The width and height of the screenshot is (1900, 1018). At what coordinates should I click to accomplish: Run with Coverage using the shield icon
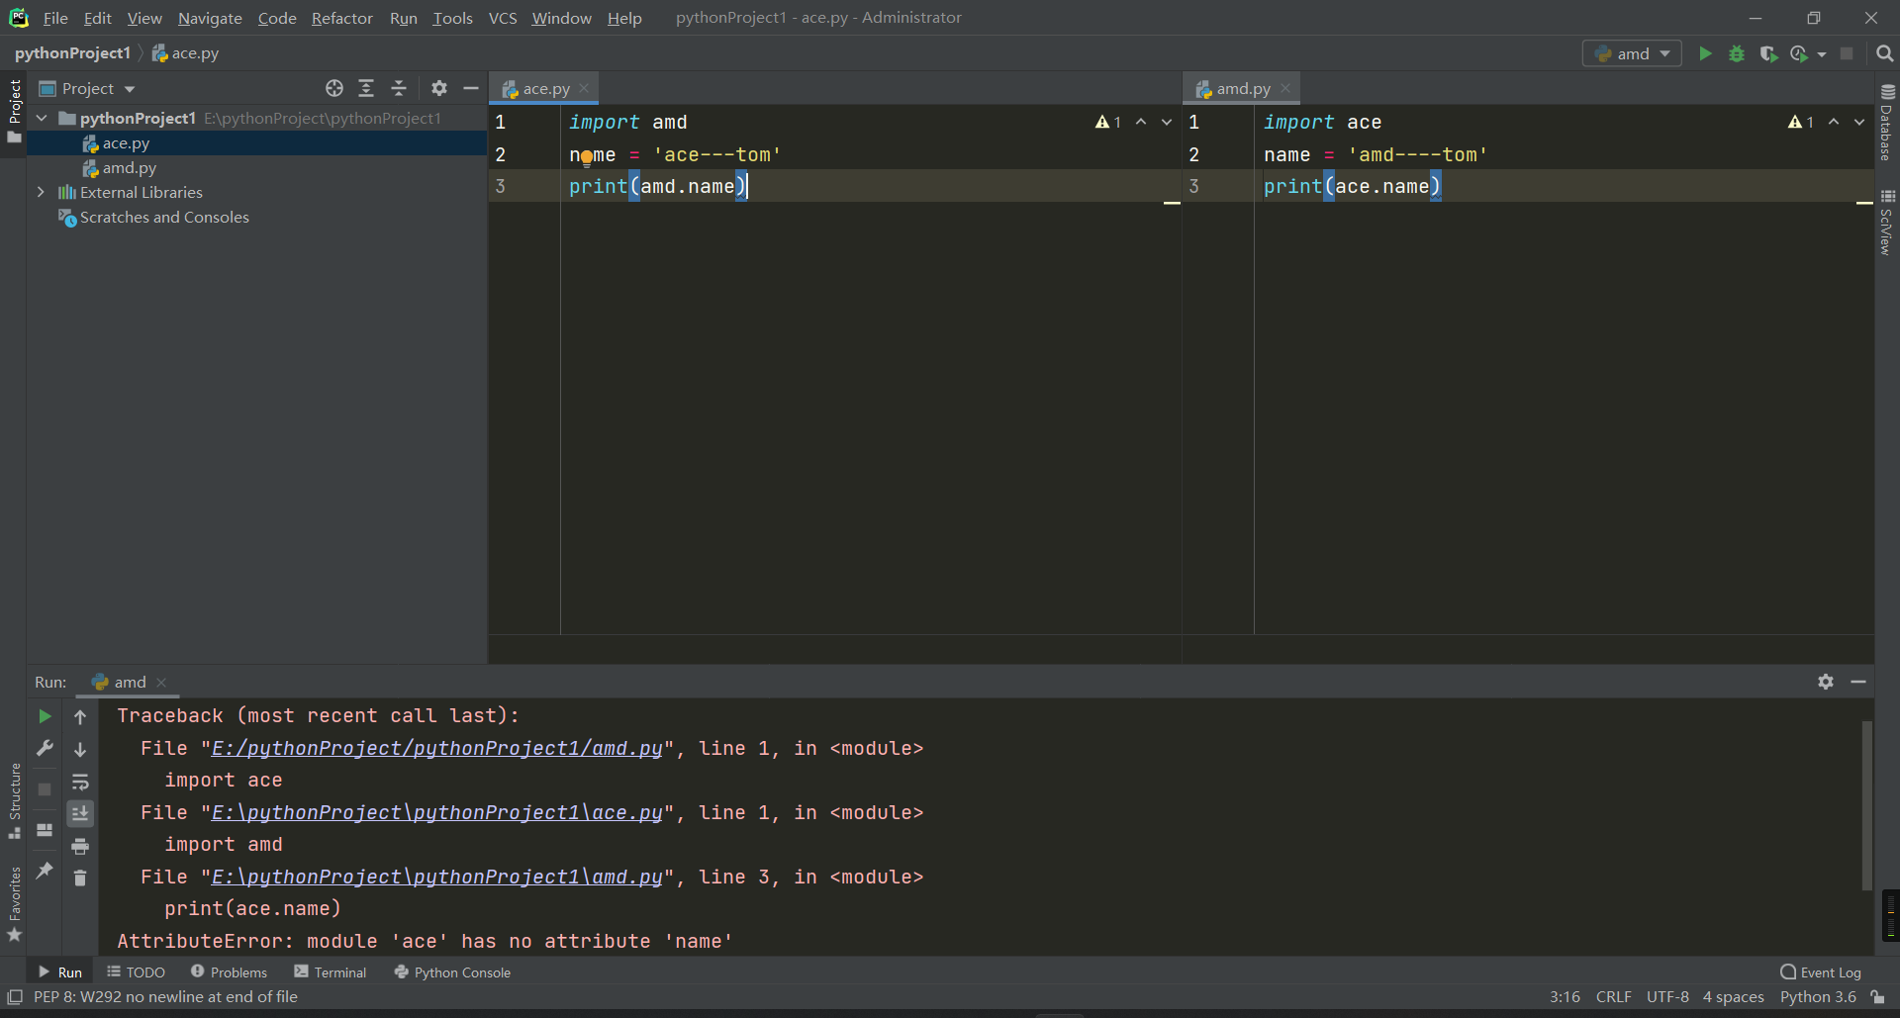[x=1768, y=53]
